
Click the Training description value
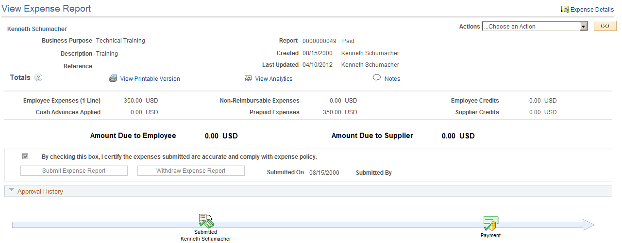pyautogui.click(x=107, y=54)
